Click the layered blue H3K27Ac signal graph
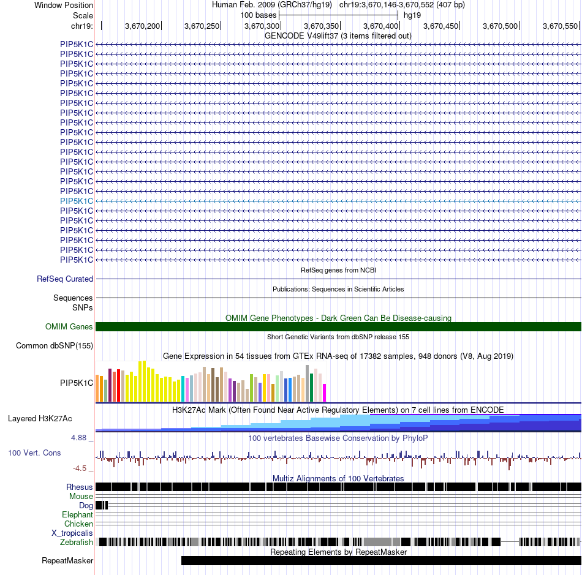 coord(339,423)
